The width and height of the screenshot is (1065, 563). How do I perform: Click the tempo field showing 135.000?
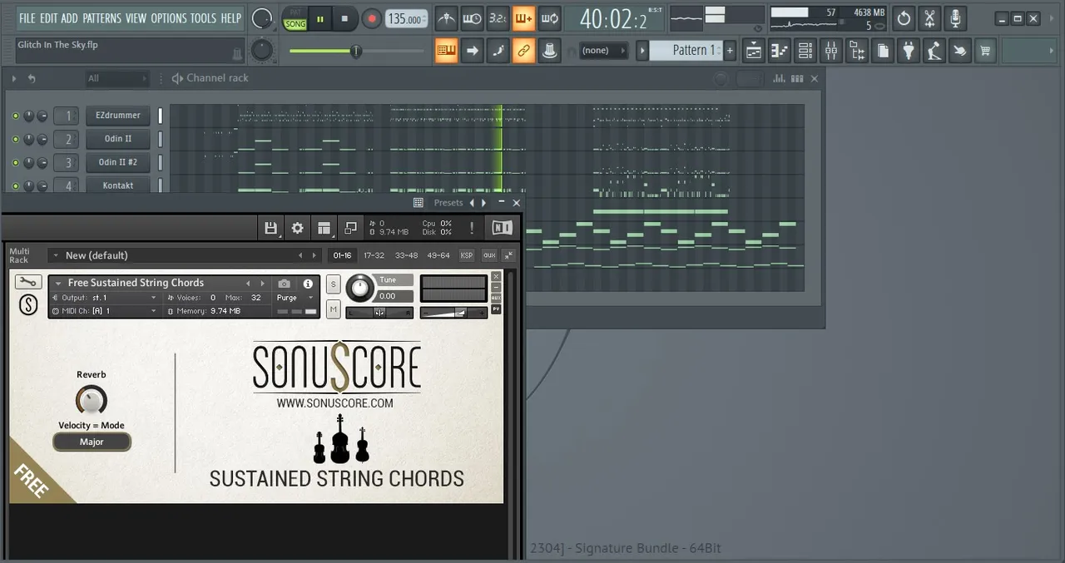click(407, 18)
